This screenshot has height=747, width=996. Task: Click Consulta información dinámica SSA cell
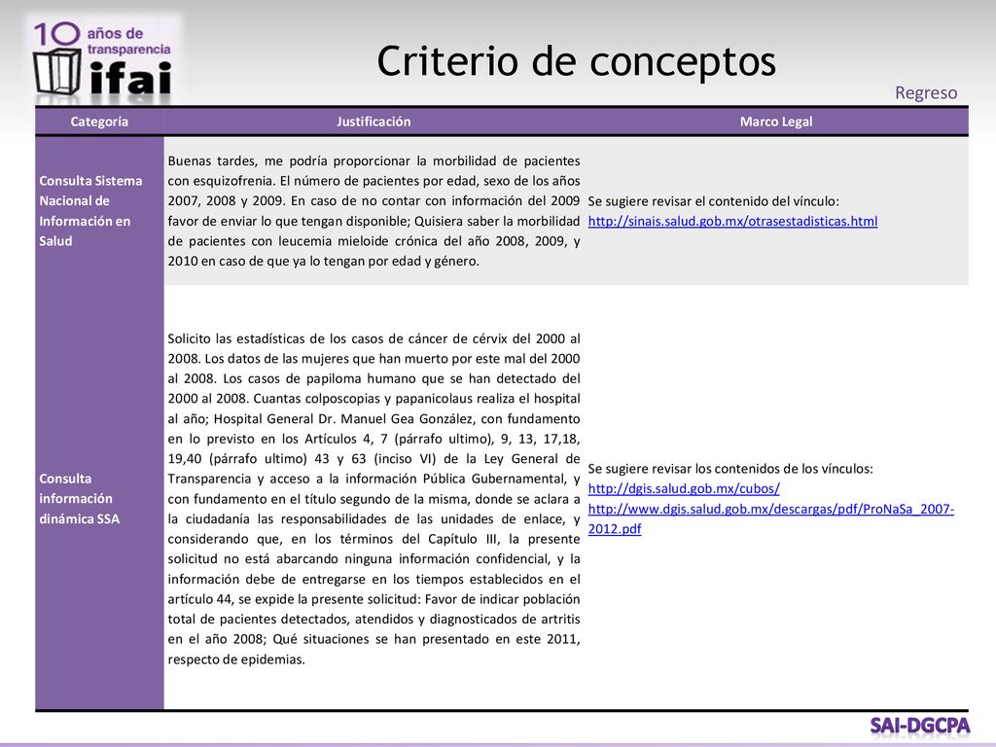[99, 498]
